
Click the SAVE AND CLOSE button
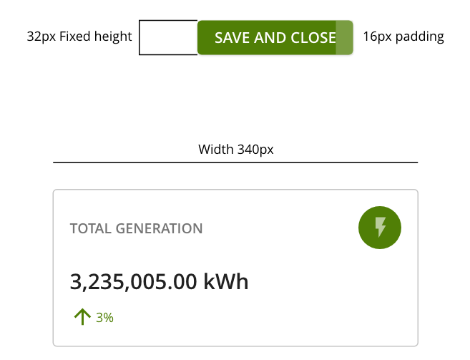275,38
